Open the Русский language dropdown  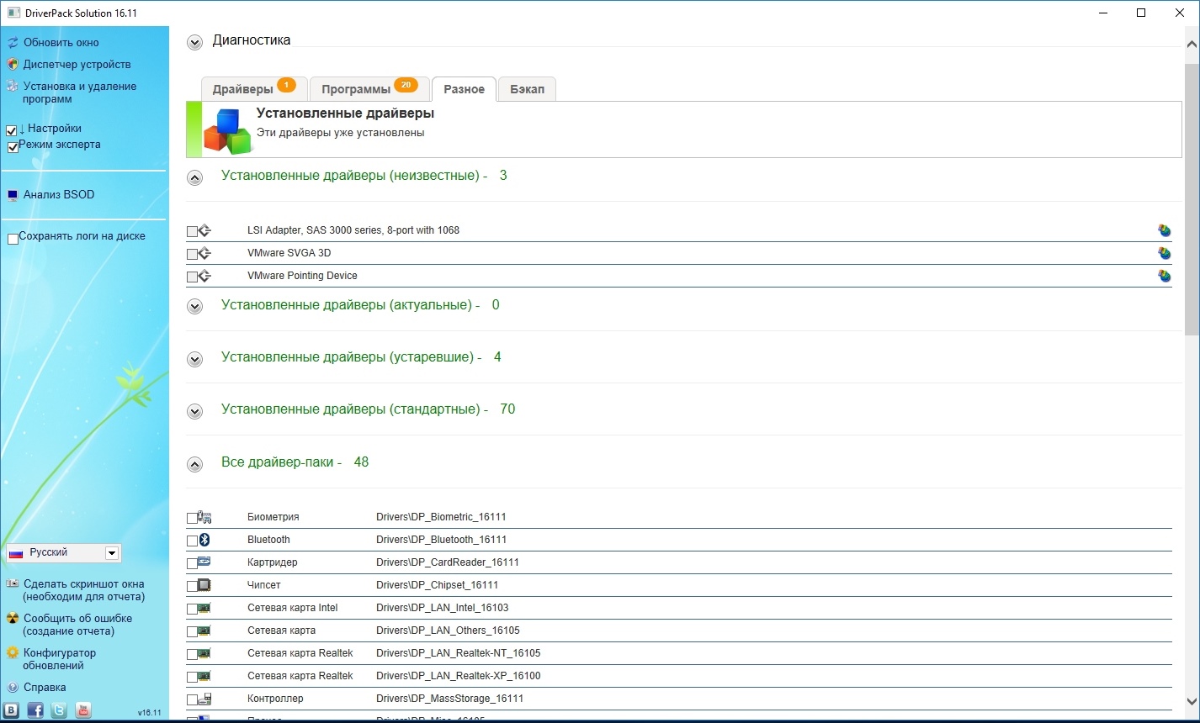coord(63,552)
